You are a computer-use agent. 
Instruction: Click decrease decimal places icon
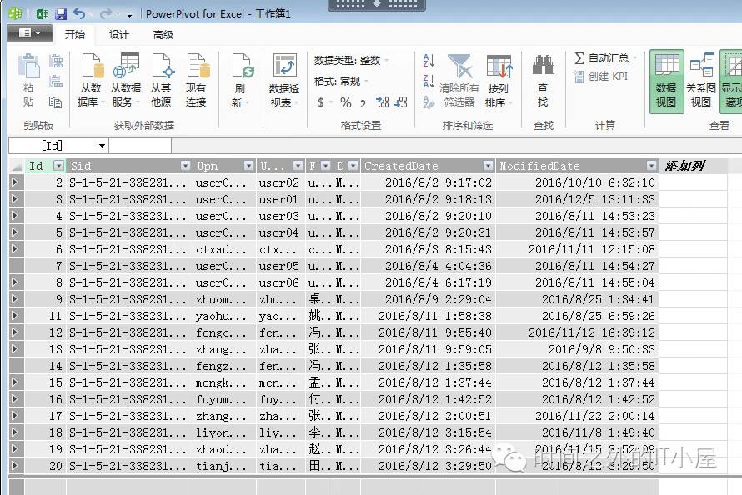pos(400,102)
